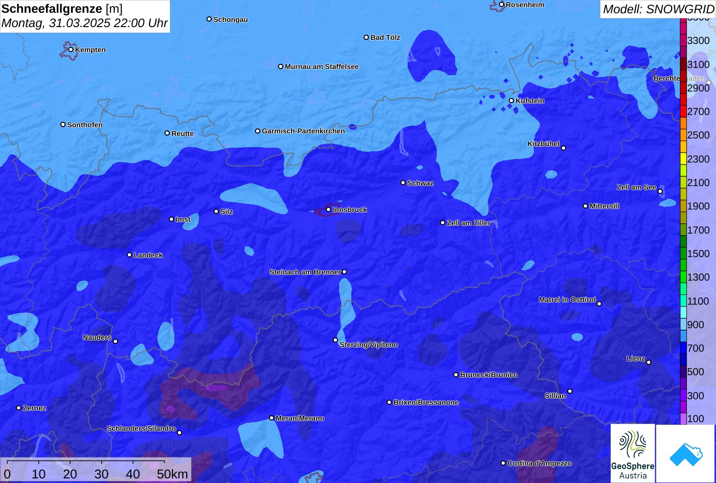Image resolution: width=716 pixels, height=483 pixels.
Task: Click the Kitzbühel location dot
Action: pyautogui.click(x=564, y=148)
